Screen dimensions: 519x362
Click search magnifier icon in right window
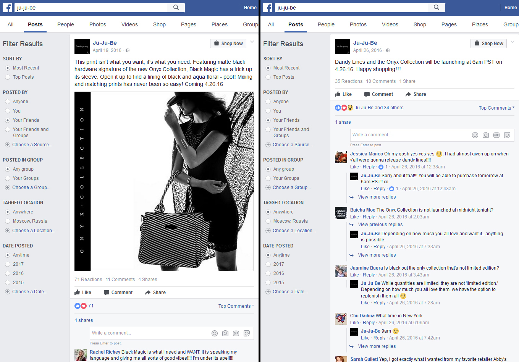click(437, 7)
